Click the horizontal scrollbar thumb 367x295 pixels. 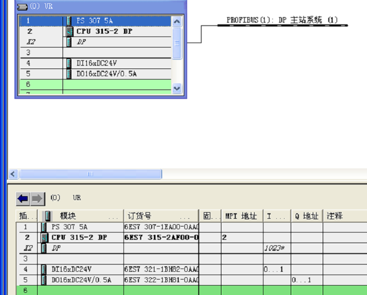point(90,174)
